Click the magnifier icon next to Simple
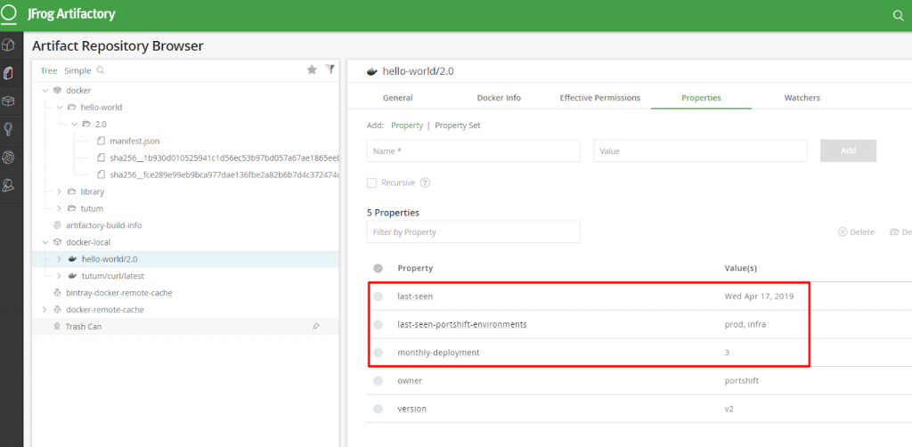This screenshot has width=912, height=447. click(x=100, y=70)
